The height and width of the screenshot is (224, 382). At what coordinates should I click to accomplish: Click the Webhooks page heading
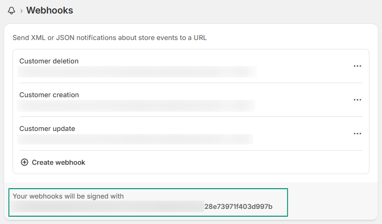point(50,10)
